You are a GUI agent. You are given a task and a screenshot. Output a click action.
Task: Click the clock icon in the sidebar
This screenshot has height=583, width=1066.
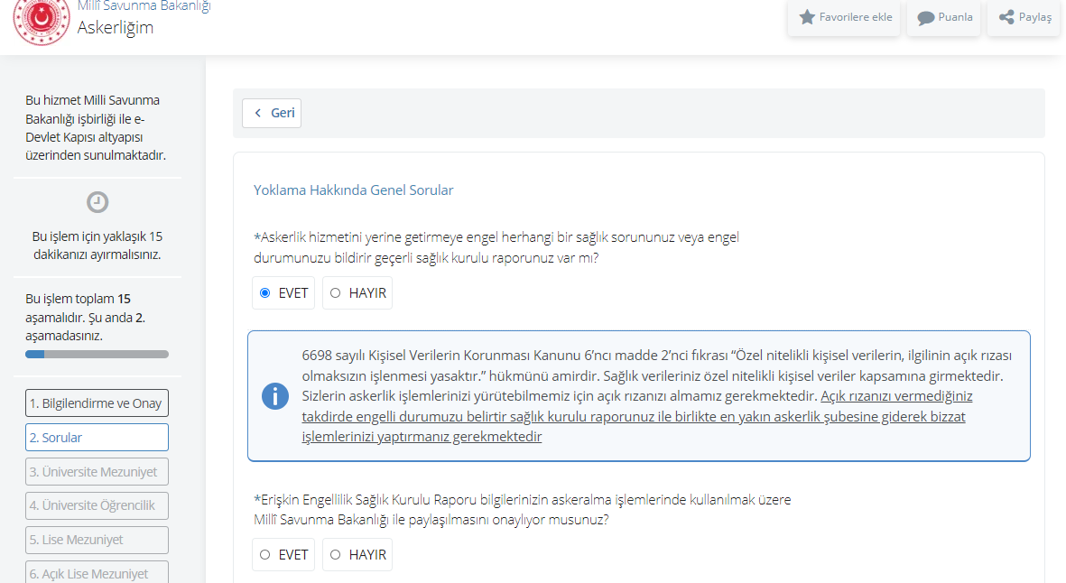97,202
